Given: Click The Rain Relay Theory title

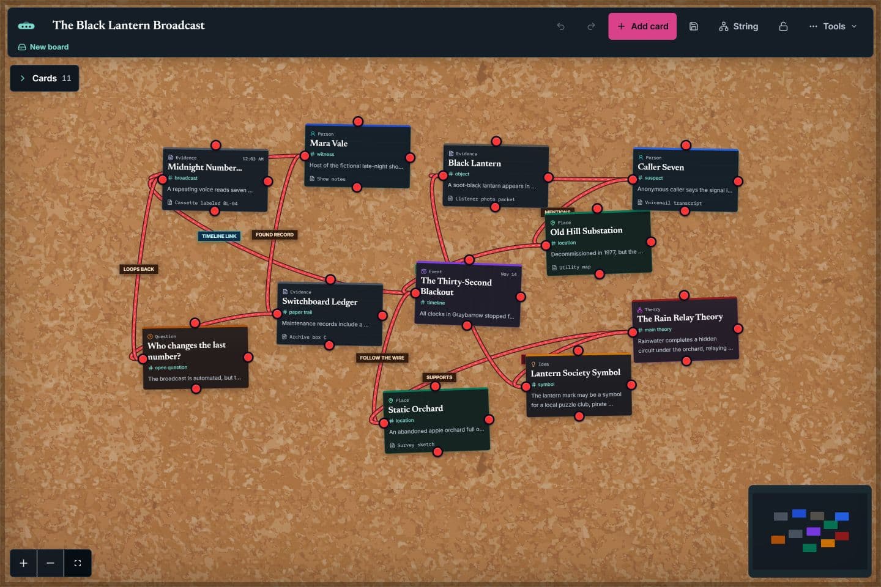Looking at the screenshot, I should (x=680, y=317).
